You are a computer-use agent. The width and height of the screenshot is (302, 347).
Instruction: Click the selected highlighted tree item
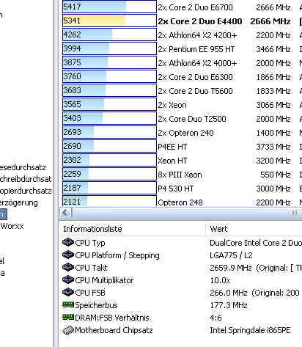coord(4,214)
